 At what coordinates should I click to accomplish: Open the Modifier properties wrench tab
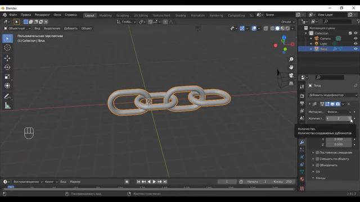[302, 142]
